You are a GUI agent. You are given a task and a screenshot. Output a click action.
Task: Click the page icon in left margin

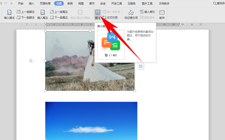point(31,61)
